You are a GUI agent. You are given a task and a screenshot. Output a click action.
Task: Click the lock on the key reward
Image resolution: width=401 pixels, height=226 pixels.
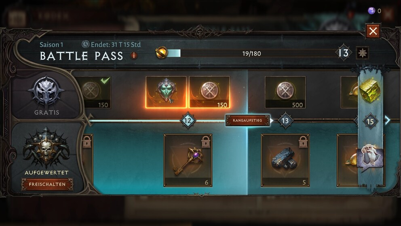206,142
